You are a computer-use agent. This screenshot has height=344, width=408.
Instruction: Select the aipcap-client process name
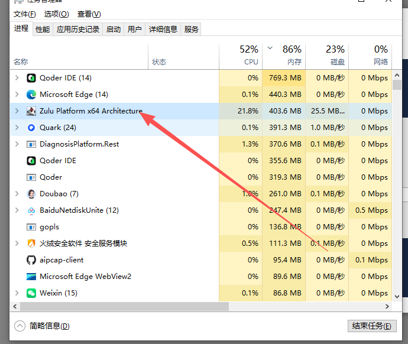[x=61, y=260]
